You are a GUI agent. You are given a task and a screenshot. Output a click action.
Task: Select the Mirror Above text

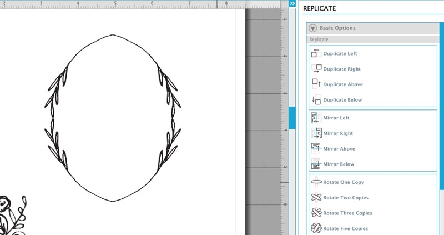339,148
